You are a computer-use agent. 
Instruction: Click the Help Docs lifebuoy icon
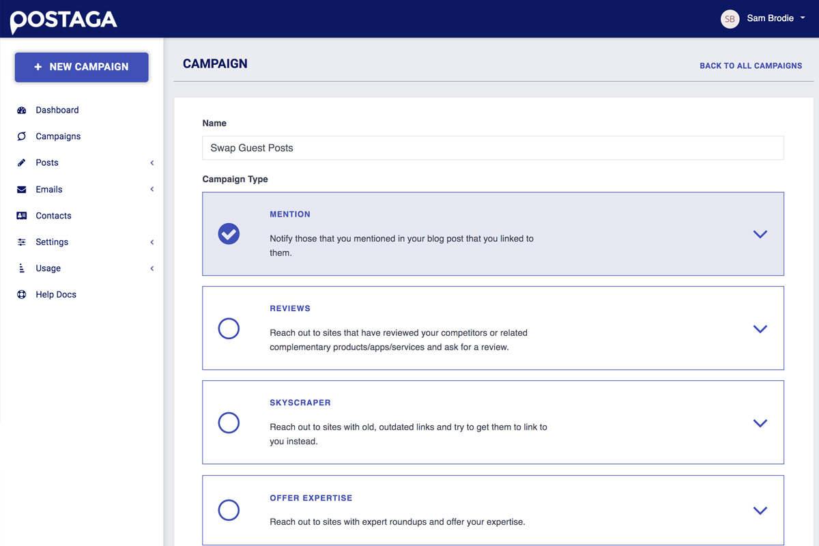tap(22, 295)
